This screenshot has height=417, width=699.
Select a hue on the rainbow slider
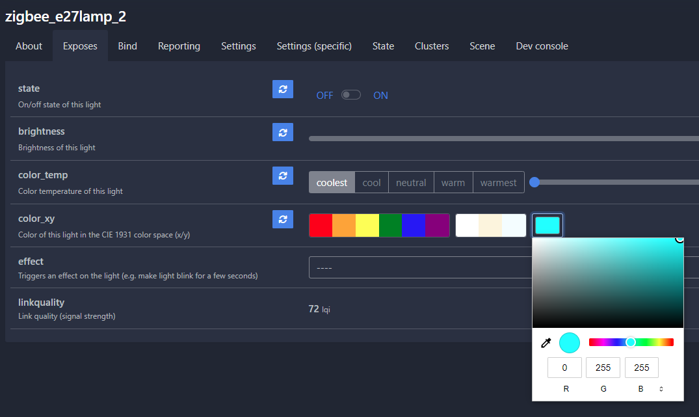tap(629, 342)
